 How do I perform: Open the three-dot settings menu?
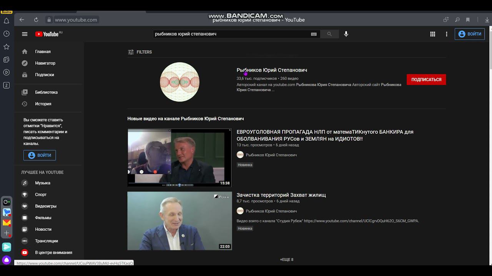446,34
